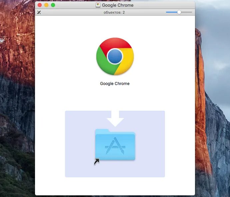Click the "объектов: 2" status text
The height and width of the screenshot is (197, 230).
point(114,12)
